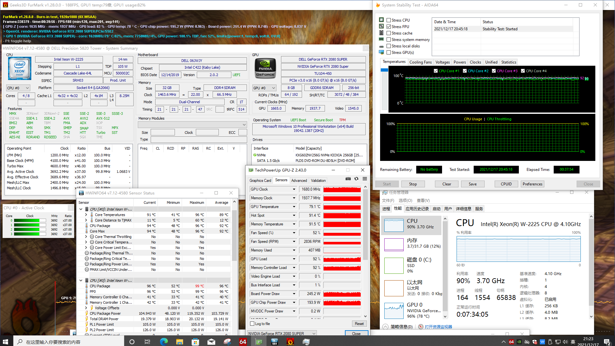Check Log to file in GPU-Z
The image size is (615, 346).
pyautogui.click(x=252, y=324)
